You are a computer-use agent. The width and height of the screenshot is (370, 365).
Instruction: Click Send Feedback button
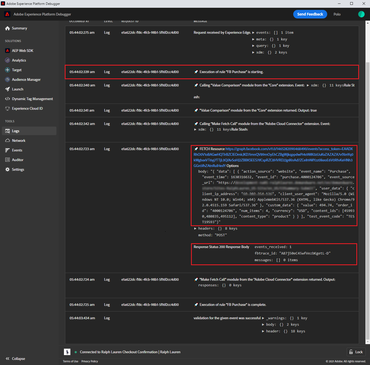[x=310, y=14]
